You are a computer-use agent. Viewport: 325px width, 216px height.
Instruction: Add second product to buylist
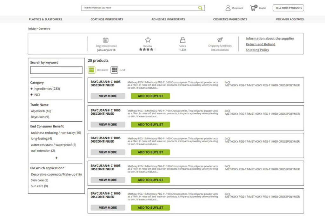click(150, 125)
